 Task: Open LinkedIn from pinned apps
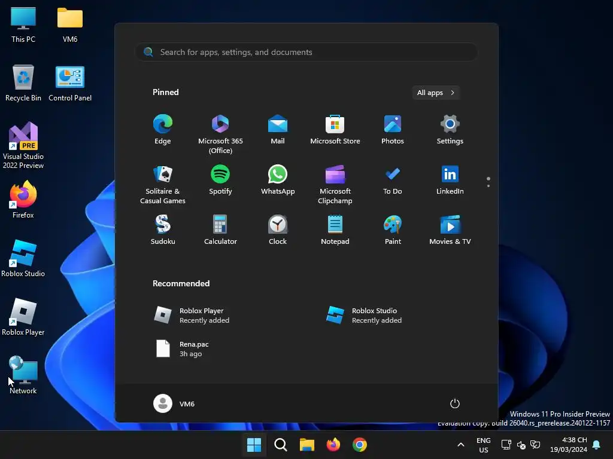(x=450, y=180)
